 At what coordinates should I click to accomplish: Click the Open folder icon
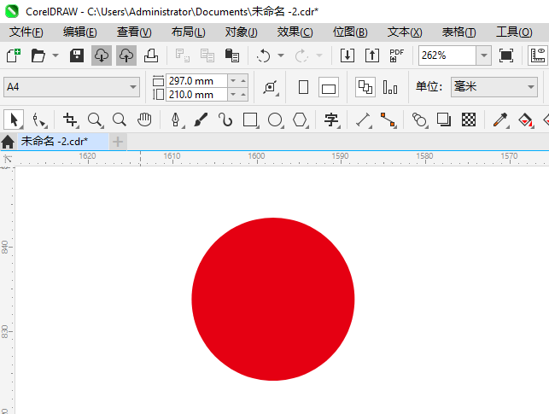point(38,55)
